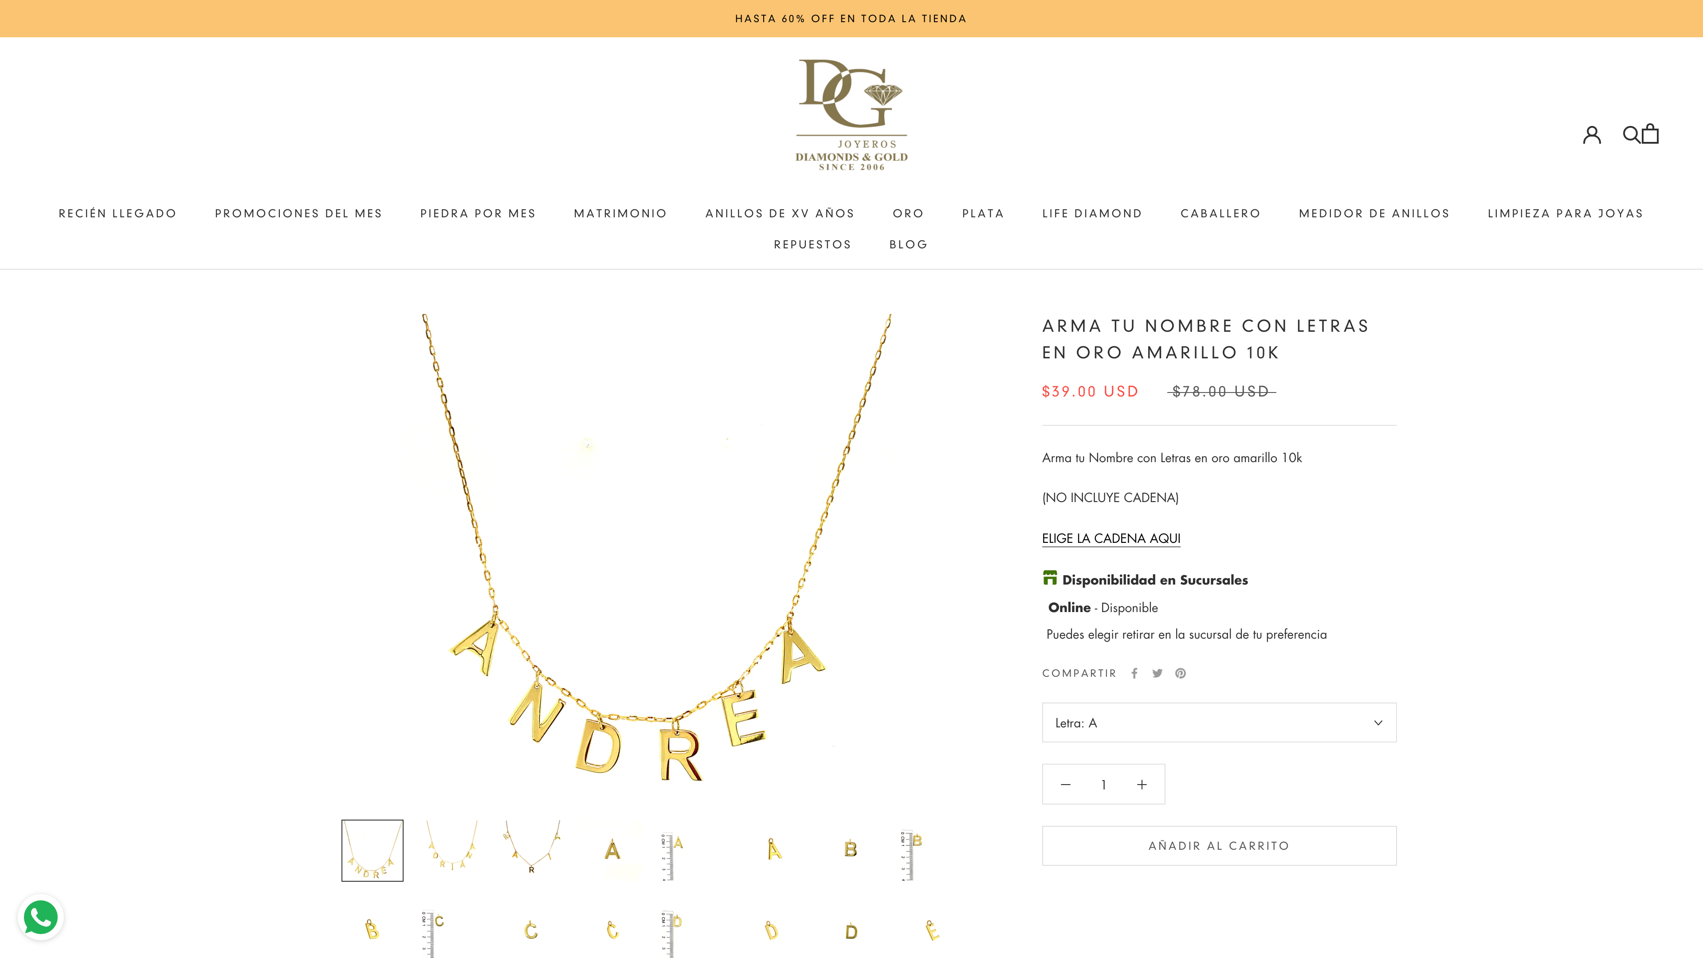The height and width of the screenshot is (958, 1703).
Task: Increase quantity with plus button
Action: (1142, 784)
